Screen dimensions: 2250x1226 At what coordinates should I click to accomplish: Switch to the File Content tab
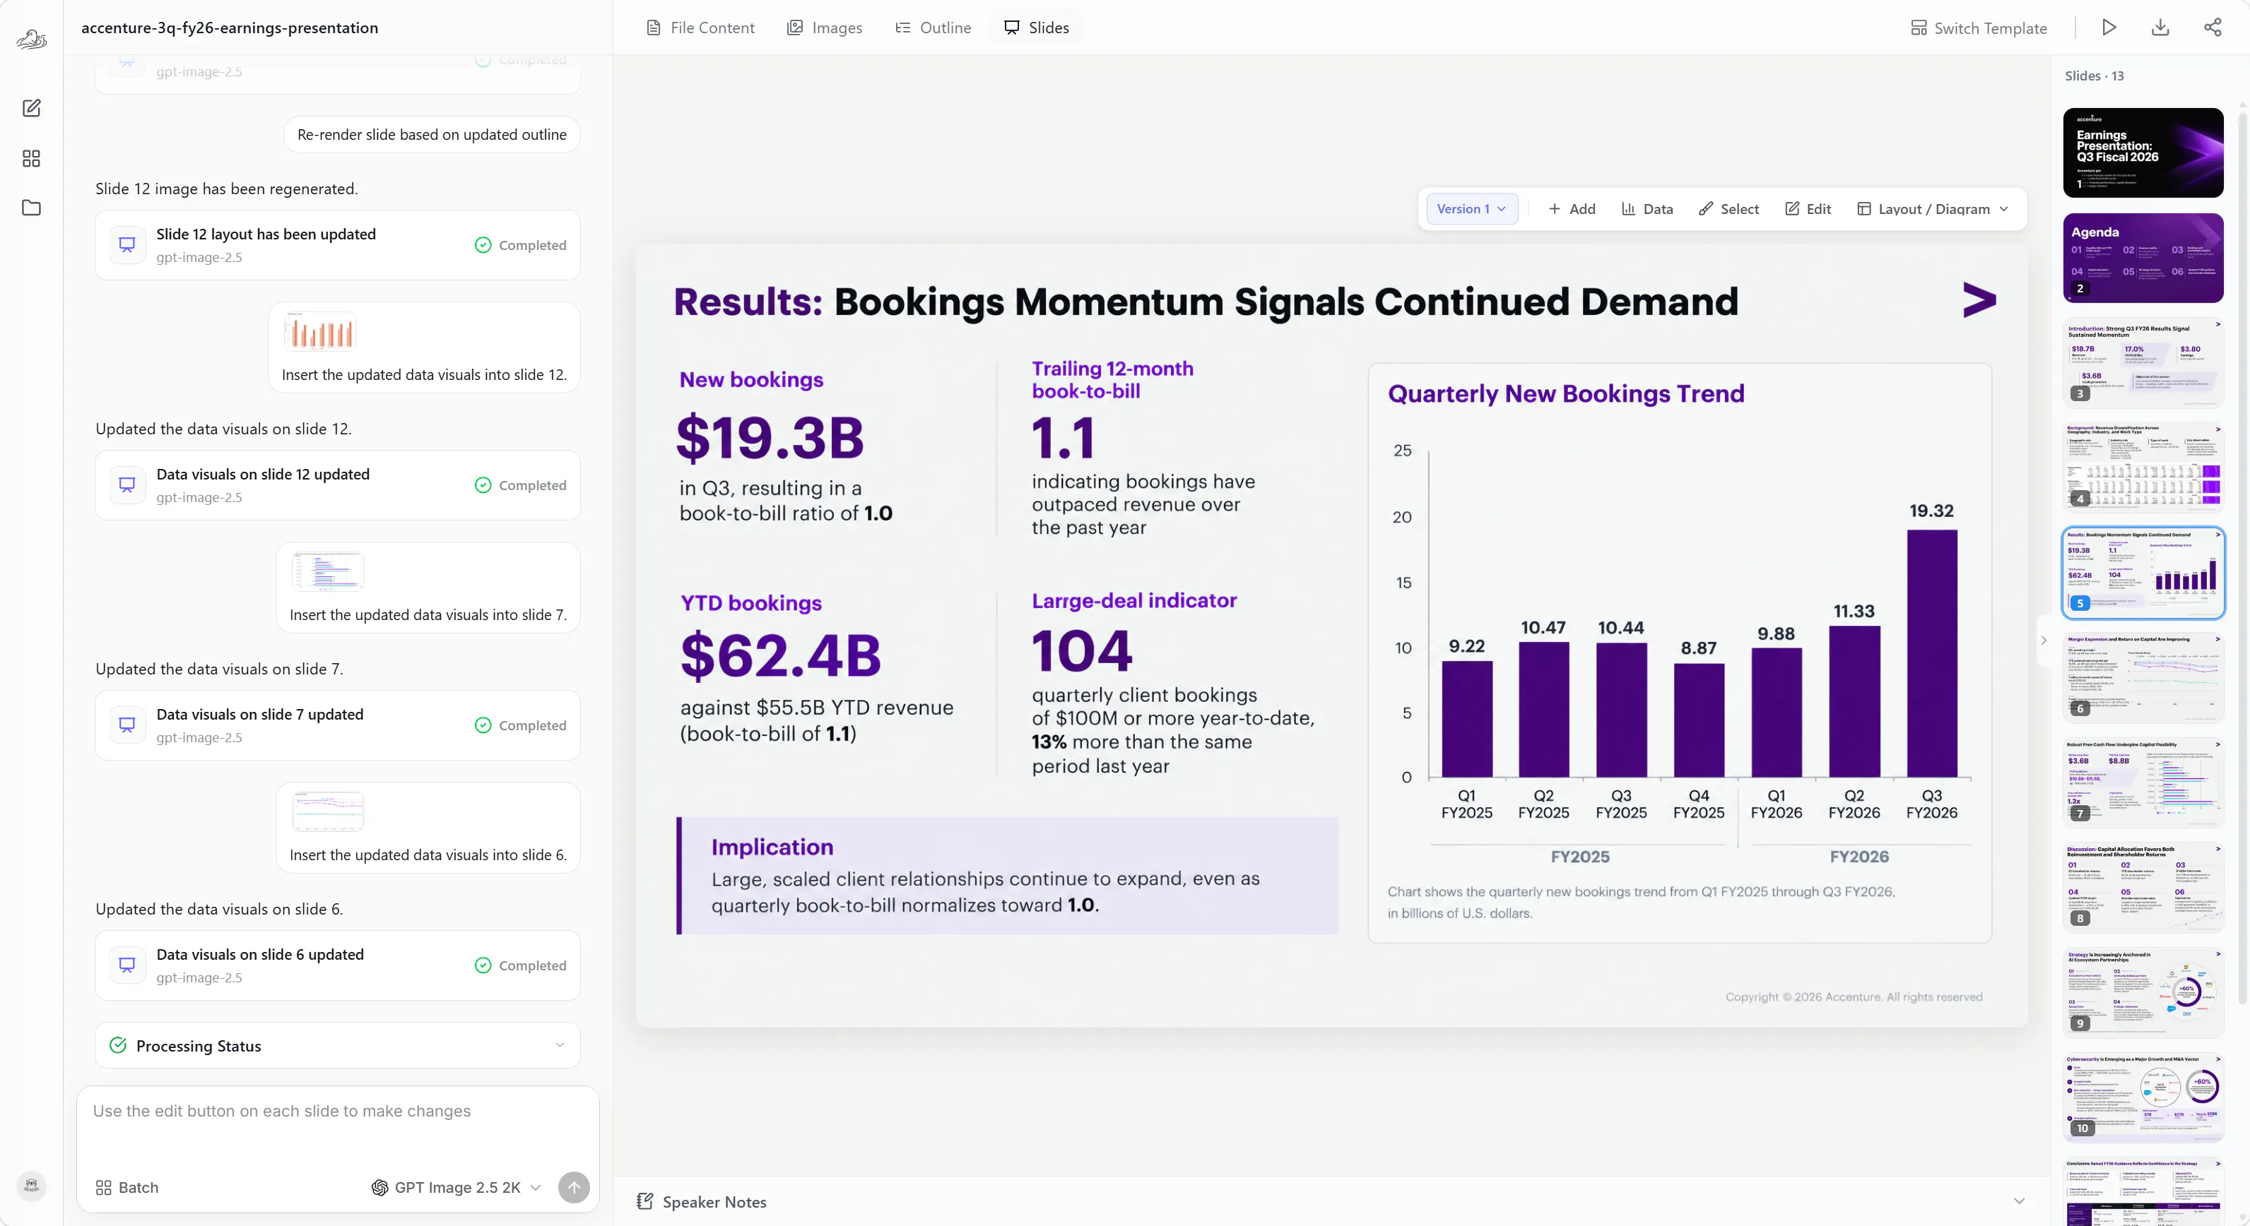click(x=700, y=27)
